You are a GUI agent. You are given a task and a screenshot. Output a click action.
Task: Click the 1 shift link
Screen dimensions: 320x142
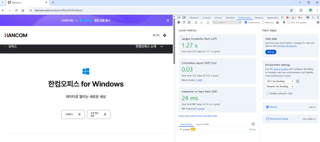point(199,80)
